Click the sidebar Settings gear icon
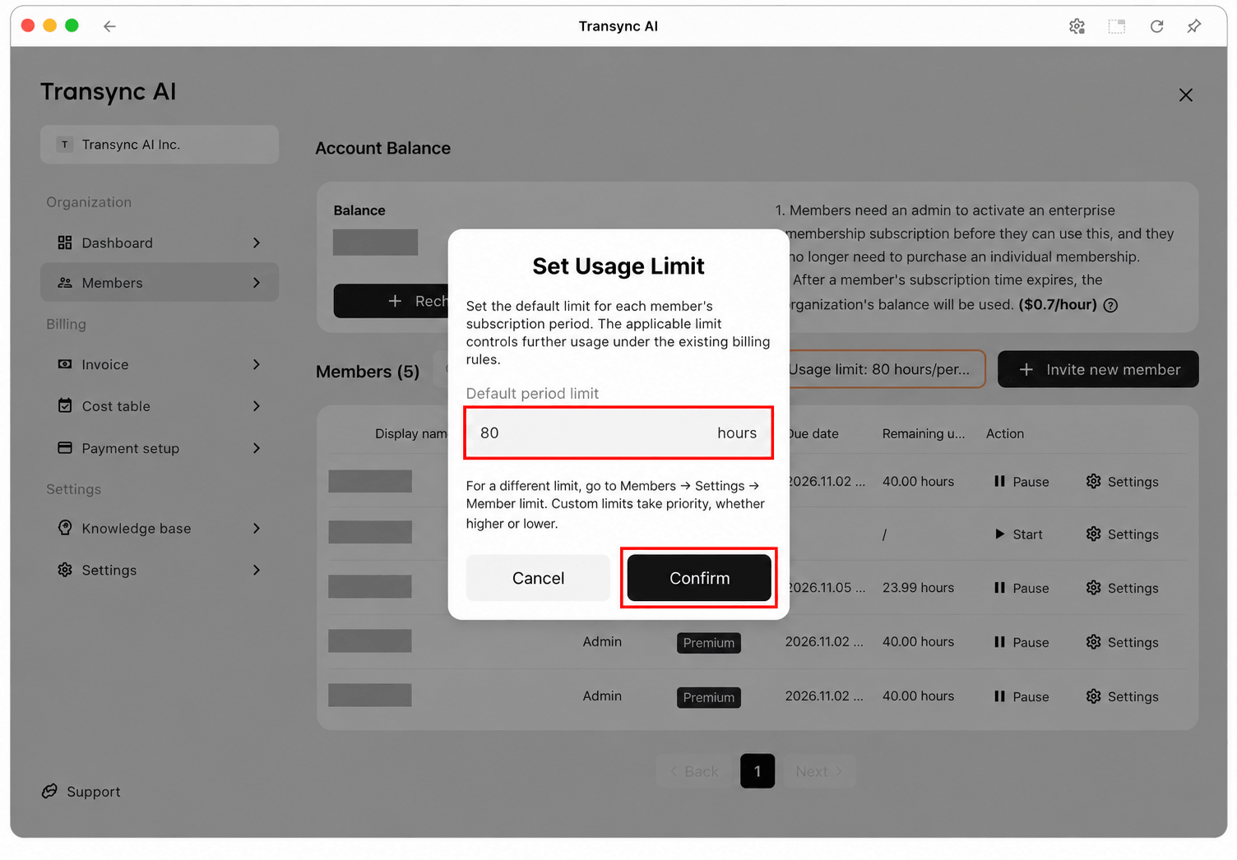1237x860 pixels. click(65, 570)
